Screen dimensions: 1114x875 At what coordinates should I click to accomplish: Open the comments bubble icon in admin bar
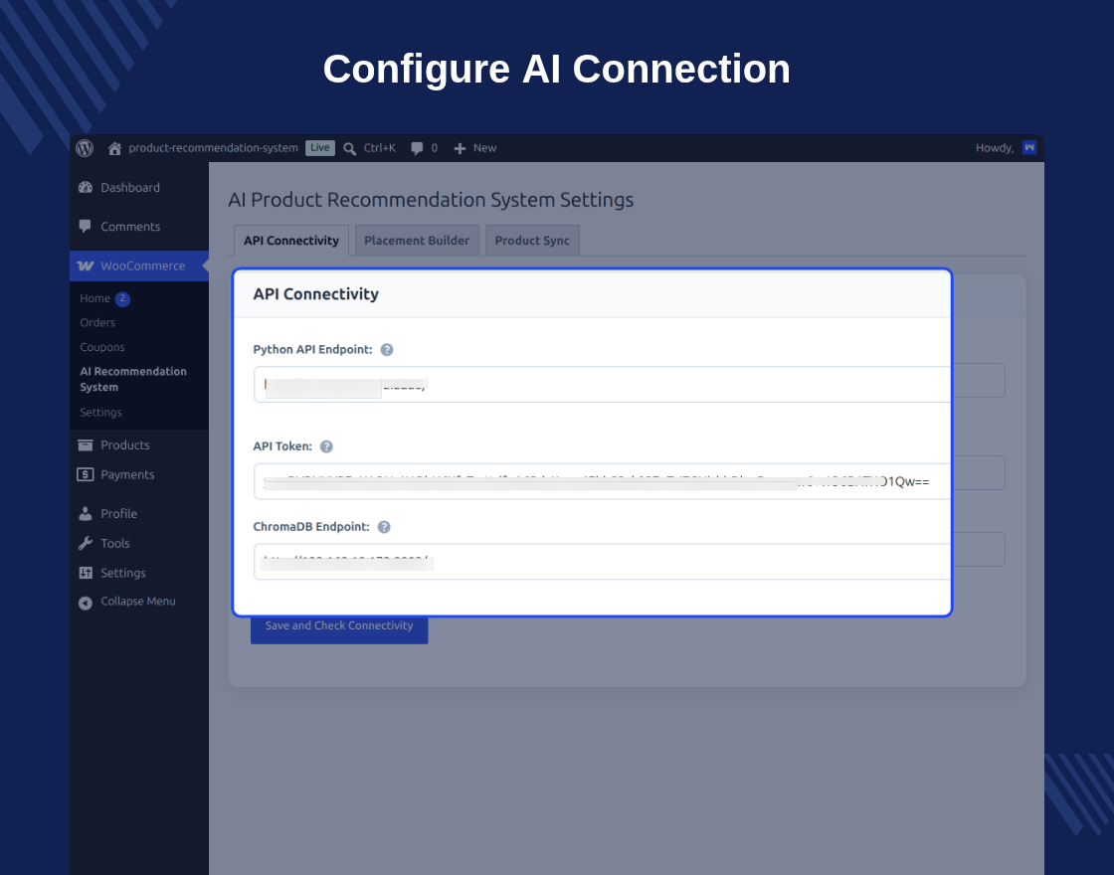(x=417, y=148)
